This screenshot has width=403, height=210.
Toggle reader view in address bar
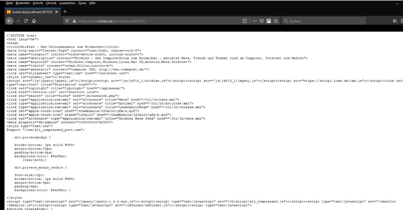click(245, 21)
